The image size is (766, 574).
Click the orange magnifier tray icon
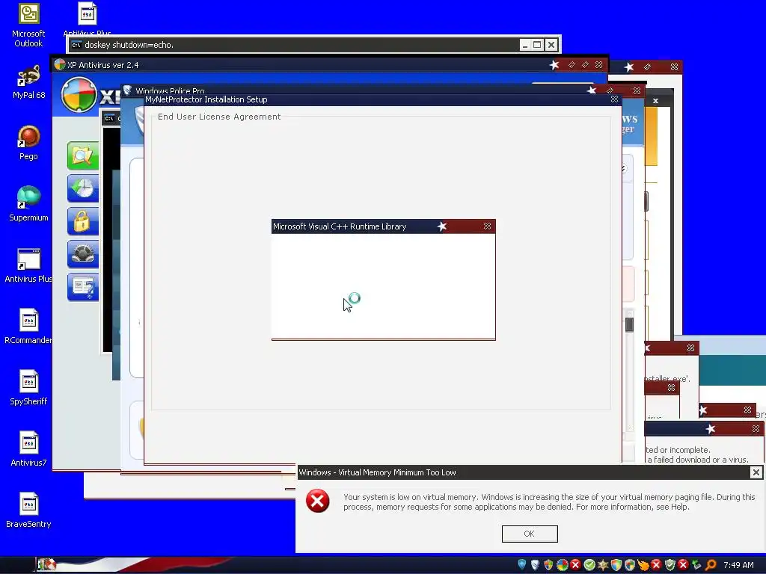pos(711,565)
